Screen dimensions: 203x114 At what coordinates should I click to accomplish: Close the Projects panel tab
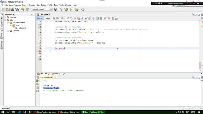[13, 15]
